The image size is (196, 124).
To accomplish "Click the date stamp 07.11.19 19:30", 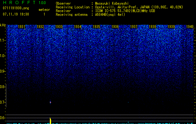I will (16, 14).
